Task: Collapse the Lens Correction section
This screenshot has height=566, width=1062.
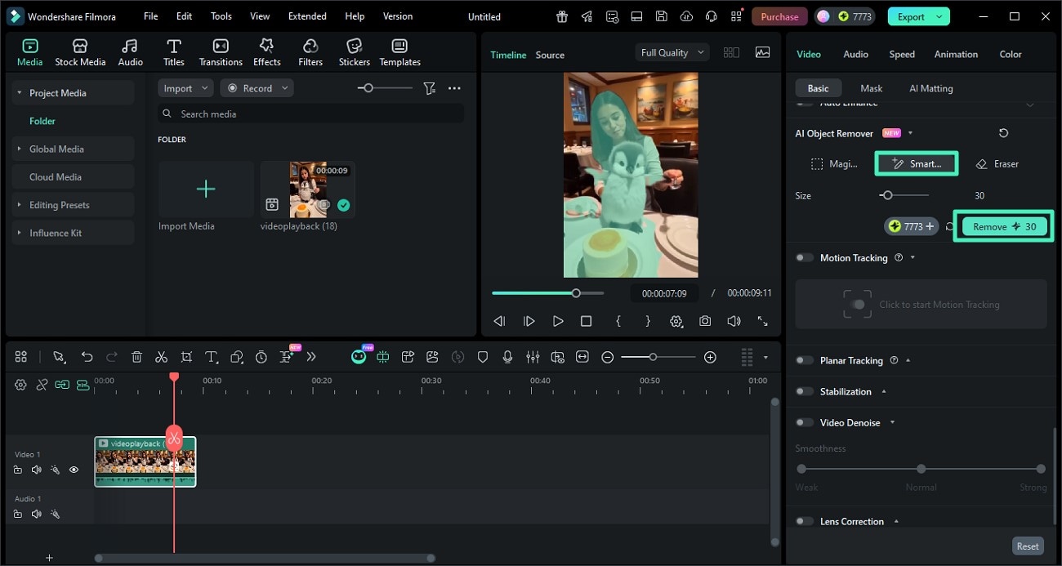Action: point(897,521)
